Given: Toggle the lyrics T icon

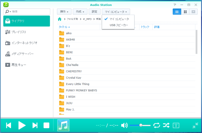Looking at the screenshot, I should pyautogui.click(x=176, y=125).
